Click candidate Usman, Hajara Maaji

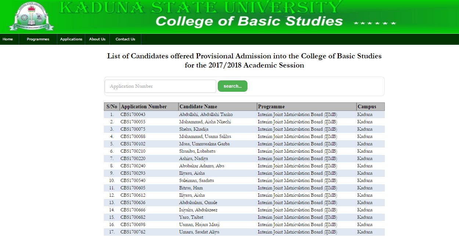point(199,225)
